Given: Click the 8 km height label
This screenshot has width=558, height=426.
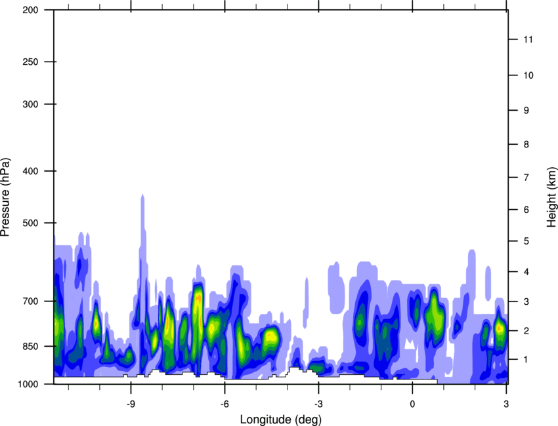Looking at the screenshot, I should 526,144.
